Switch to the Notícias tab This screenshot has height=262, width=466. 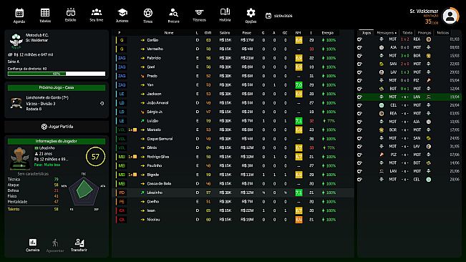[x=443, y=33]
